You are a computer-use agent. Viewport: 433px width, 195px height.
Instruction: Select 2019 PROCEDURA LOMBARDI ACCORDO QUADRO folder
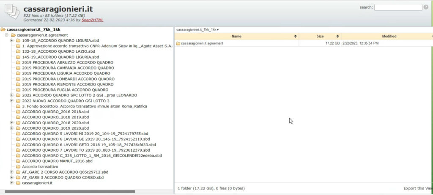(x=68, y=79)
